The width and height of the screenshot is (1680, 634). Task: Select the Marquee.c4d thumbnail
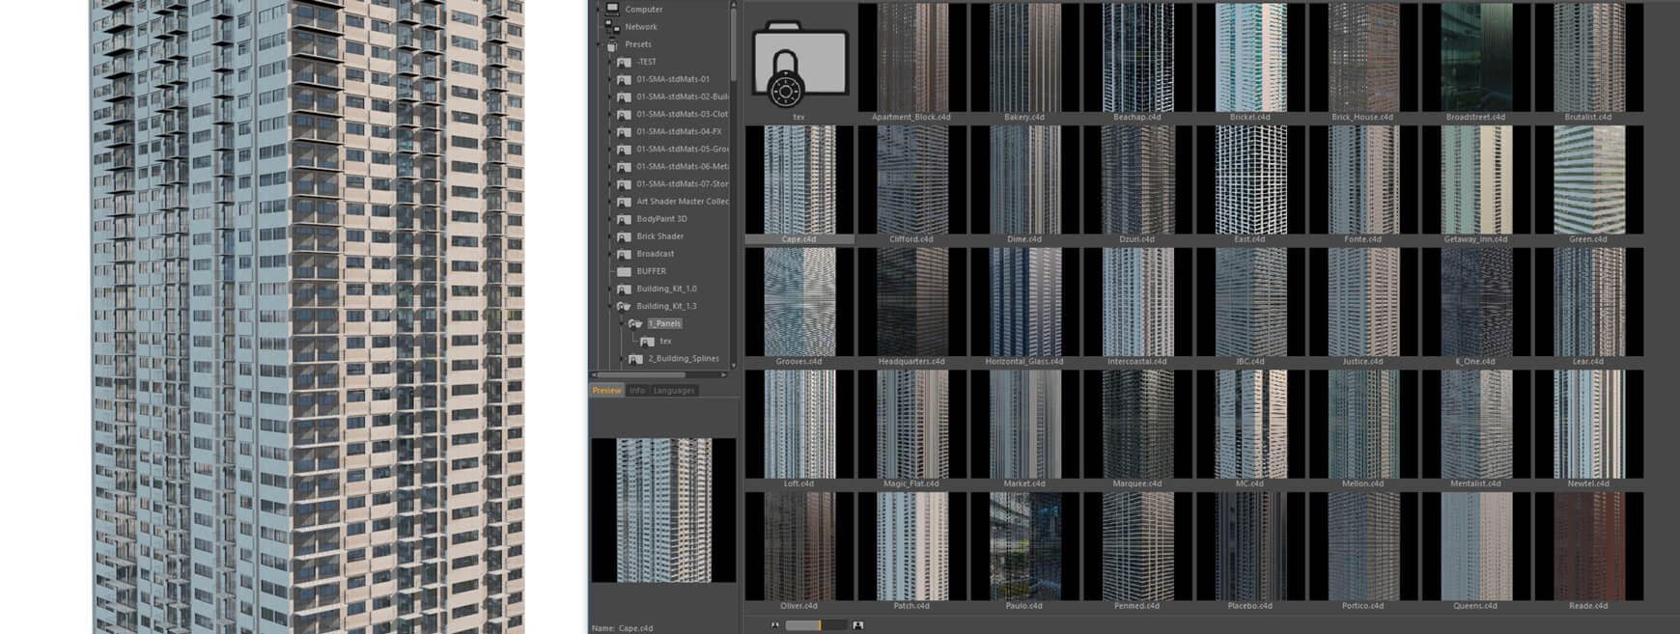(x=1137, y=425)
